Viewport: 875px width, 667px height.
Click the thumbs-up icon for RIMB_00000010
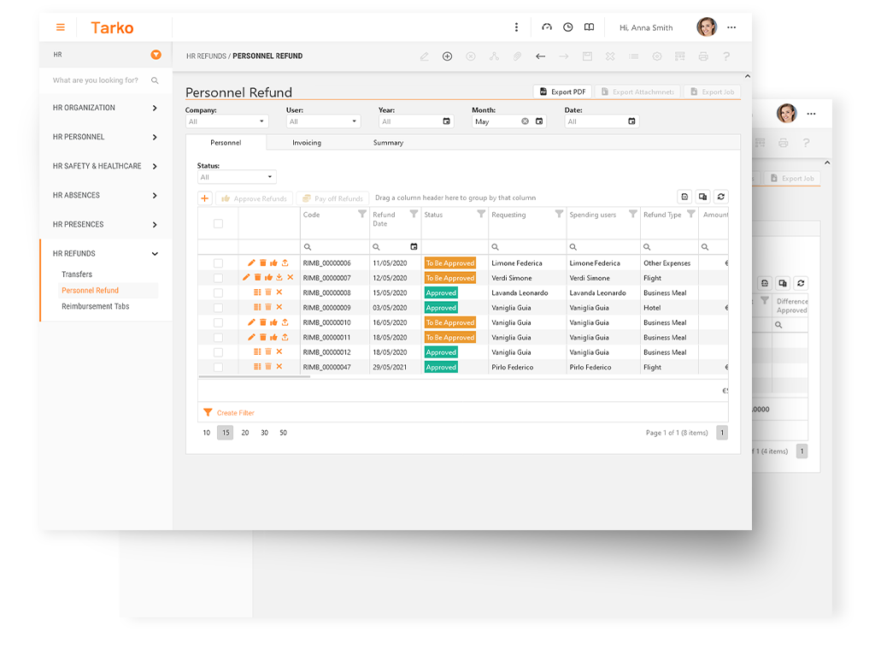click(x=273, y=323)
